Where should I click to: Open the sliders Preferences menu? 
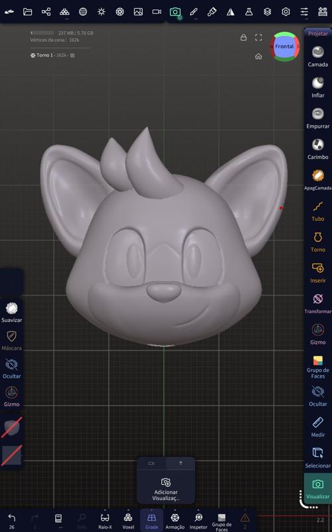(304, 12)
